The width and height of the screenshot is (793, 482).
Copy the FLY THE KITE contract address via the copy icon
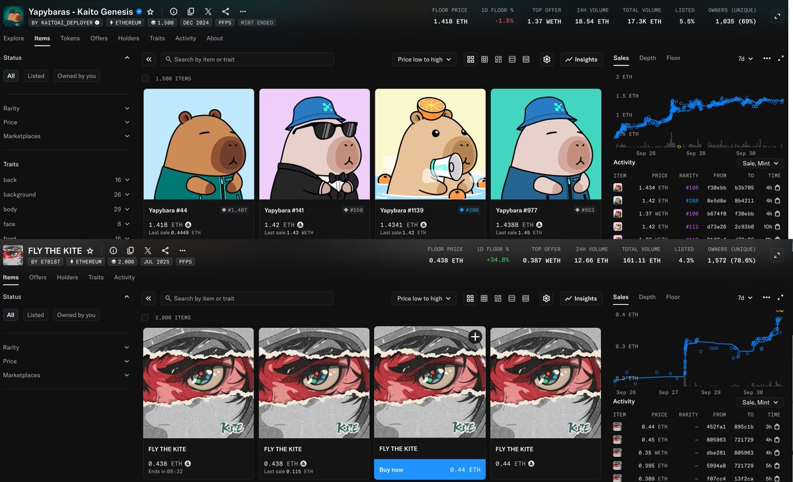tap(131, 251)
